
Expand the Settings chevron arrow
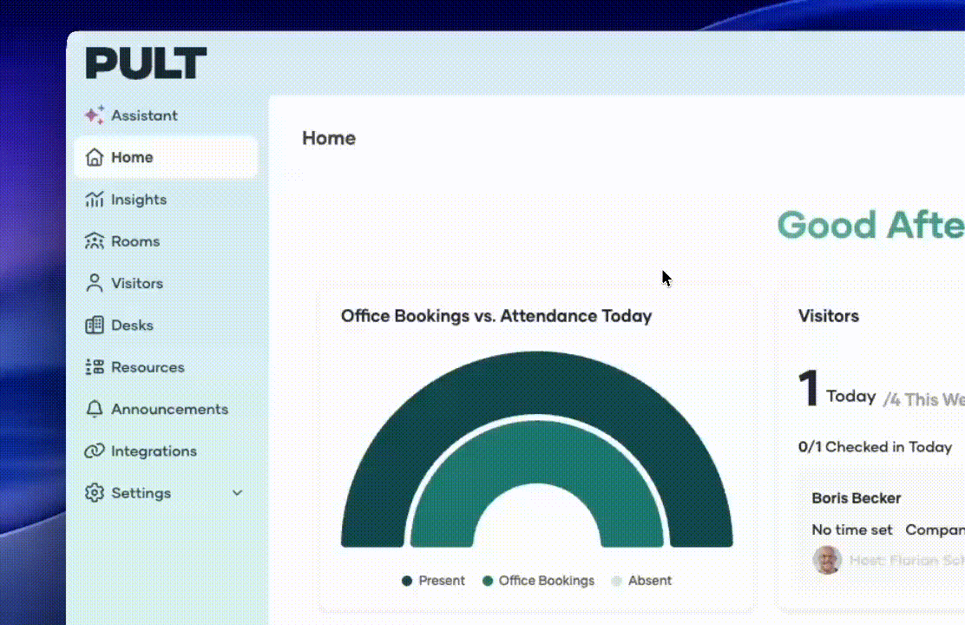[x=237, y=493]
